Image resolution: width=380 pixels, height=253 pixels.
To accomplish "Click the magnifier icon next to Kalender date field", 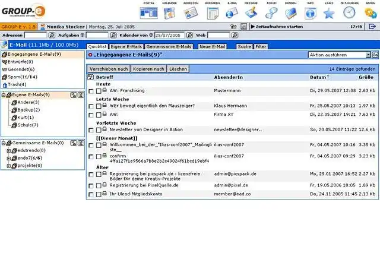I will point(189,35).
